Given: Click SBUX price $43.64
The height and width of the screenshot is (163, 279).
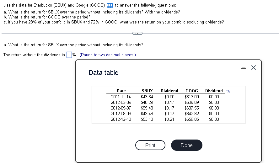Looking at the screenshot, I should tap(147, 97).
